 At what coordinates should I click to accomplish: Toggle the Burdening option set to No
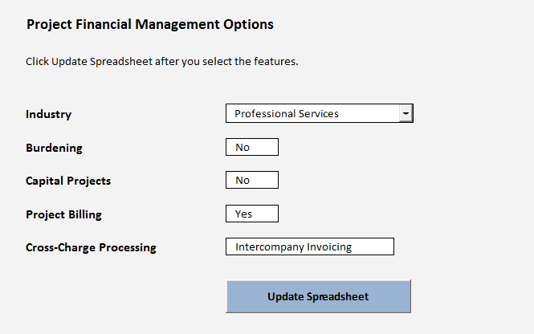point(252,147)
